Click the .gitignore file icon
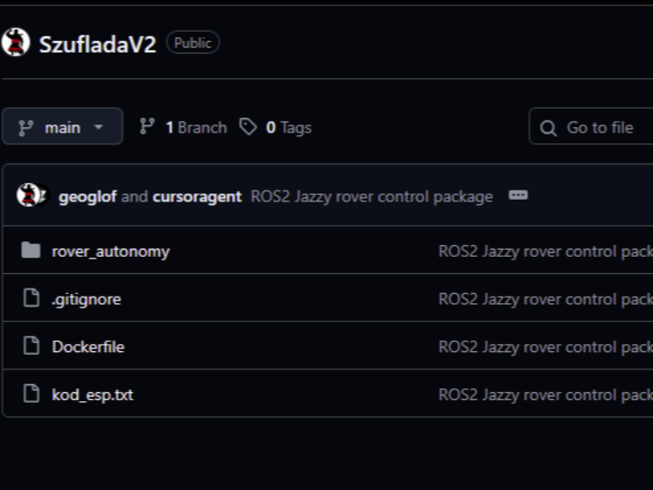 point(31,299)
